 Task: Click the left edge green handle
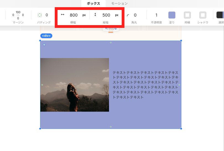(42, 85)
